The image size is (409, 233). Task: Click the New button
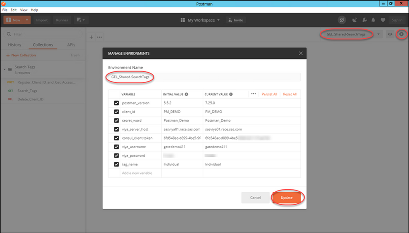[x=14, y=20]
